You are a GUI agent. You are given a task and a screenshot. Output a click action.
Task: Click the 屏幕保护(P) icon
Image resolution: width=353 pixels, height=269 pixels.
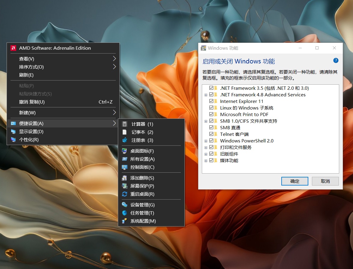[x=124, y=186]
